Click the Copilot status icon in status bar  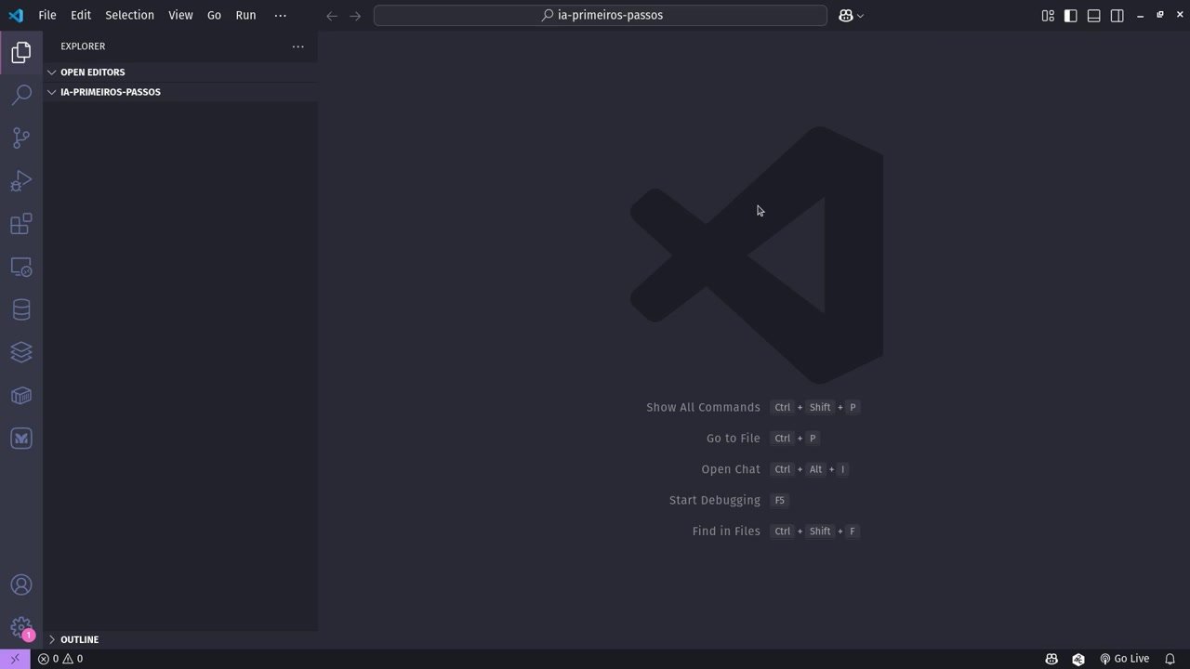[1051, 659]
